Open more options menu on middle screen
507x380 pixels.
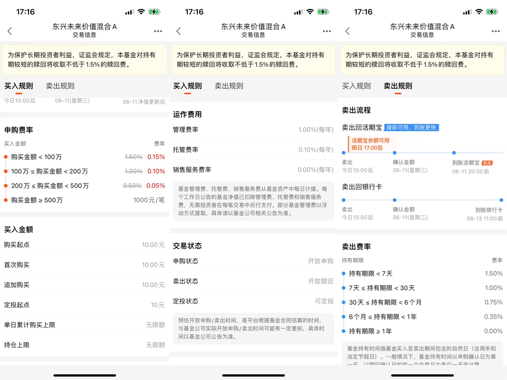327,31
